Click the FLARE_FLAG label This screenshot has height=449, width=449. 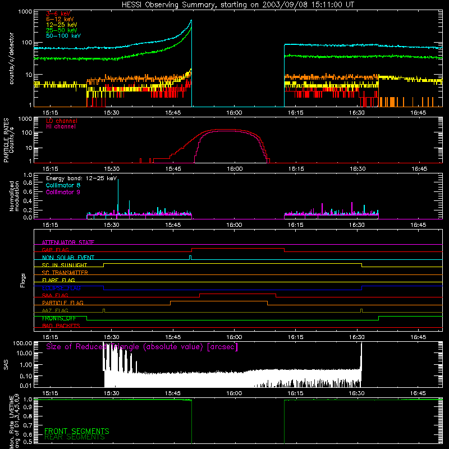(x=58, y=280)
